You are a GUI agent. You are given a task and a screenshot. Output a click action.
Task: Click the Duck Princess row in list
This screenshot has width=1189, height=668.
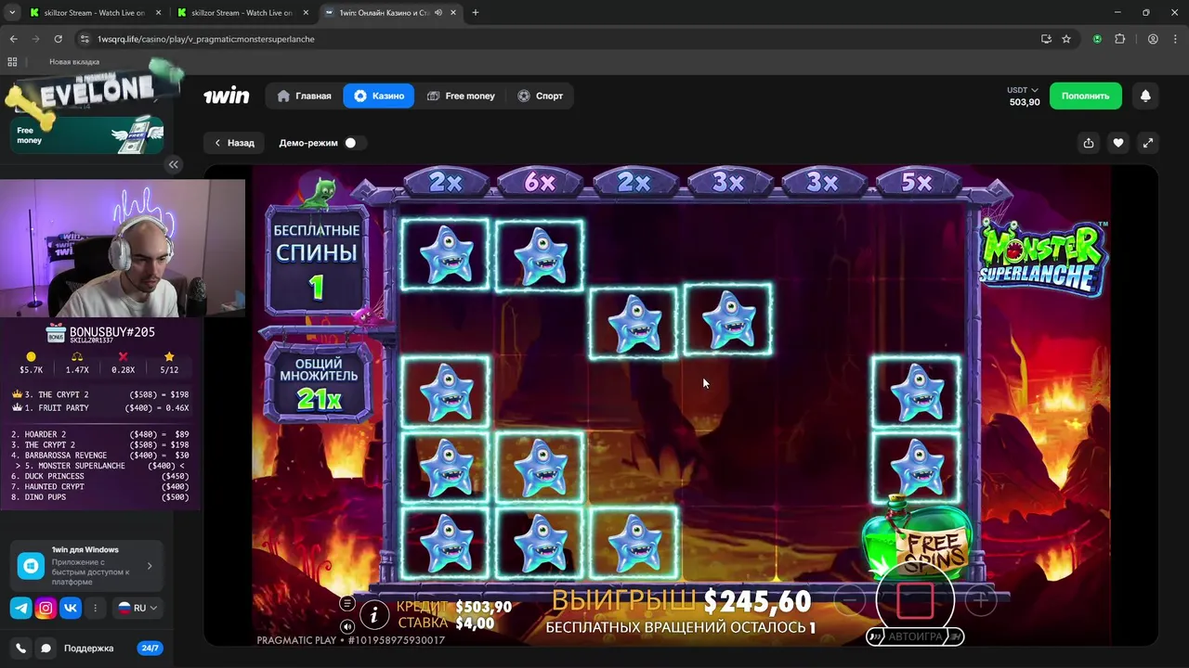click(98, 476)
